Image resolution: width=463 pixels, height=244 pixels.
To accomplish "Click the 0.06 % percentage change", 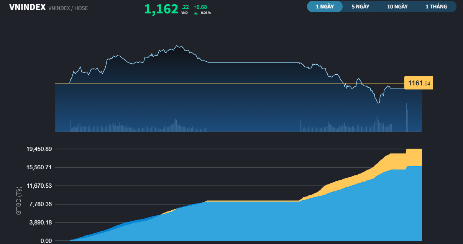I will point(206,13).
